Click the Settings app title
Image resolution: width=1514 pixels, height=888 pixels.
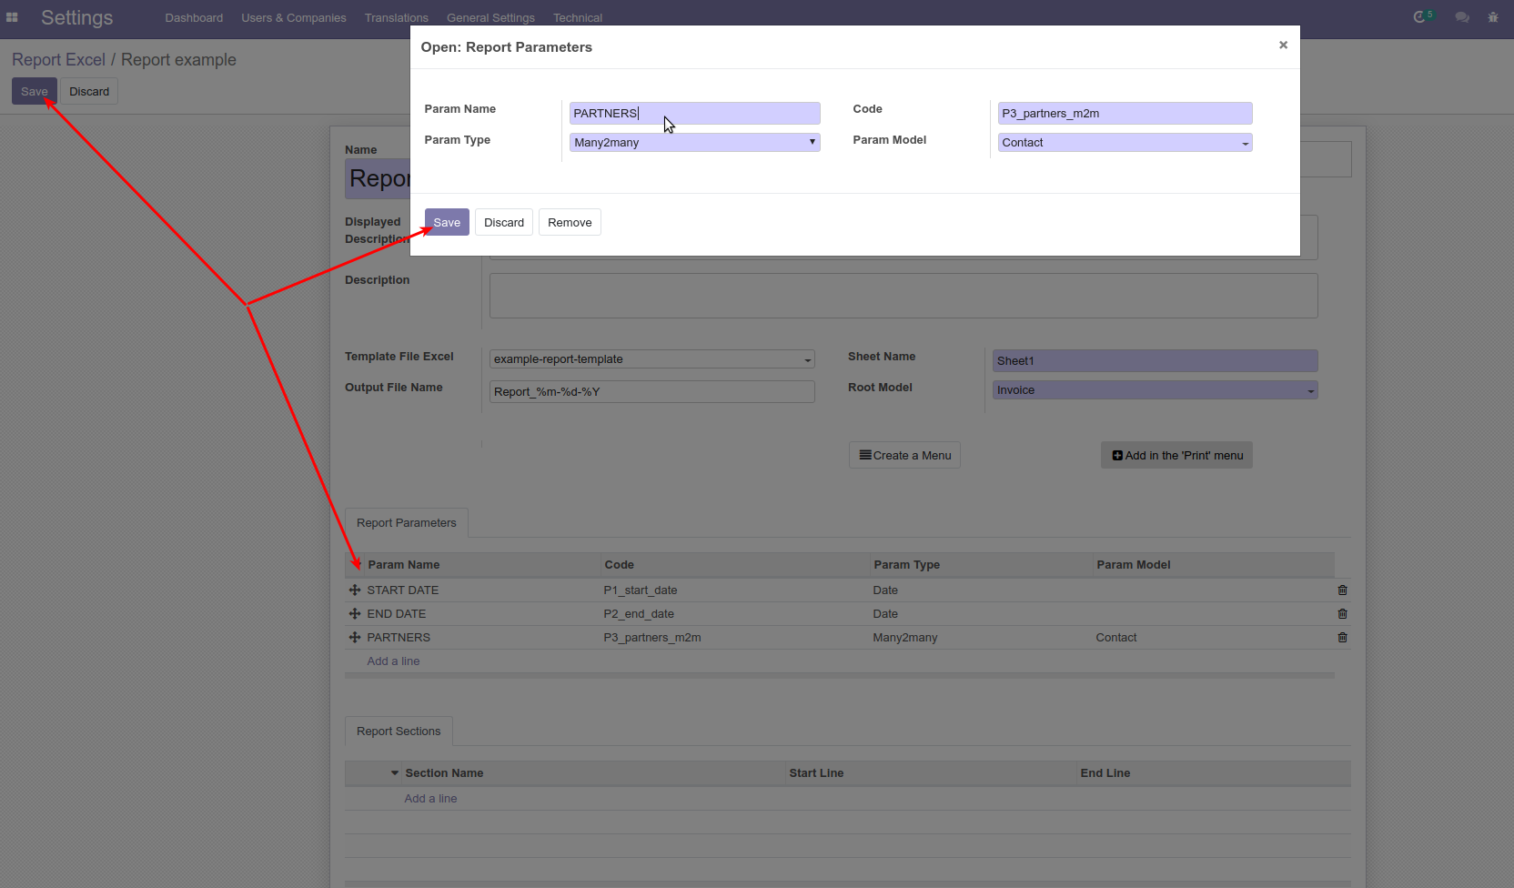coord(76,17)
